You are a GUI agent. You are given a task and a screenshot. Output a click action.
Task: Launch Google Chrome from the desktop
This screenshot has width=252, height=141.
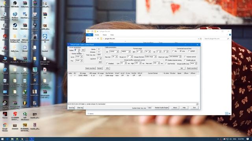[5, 127]
